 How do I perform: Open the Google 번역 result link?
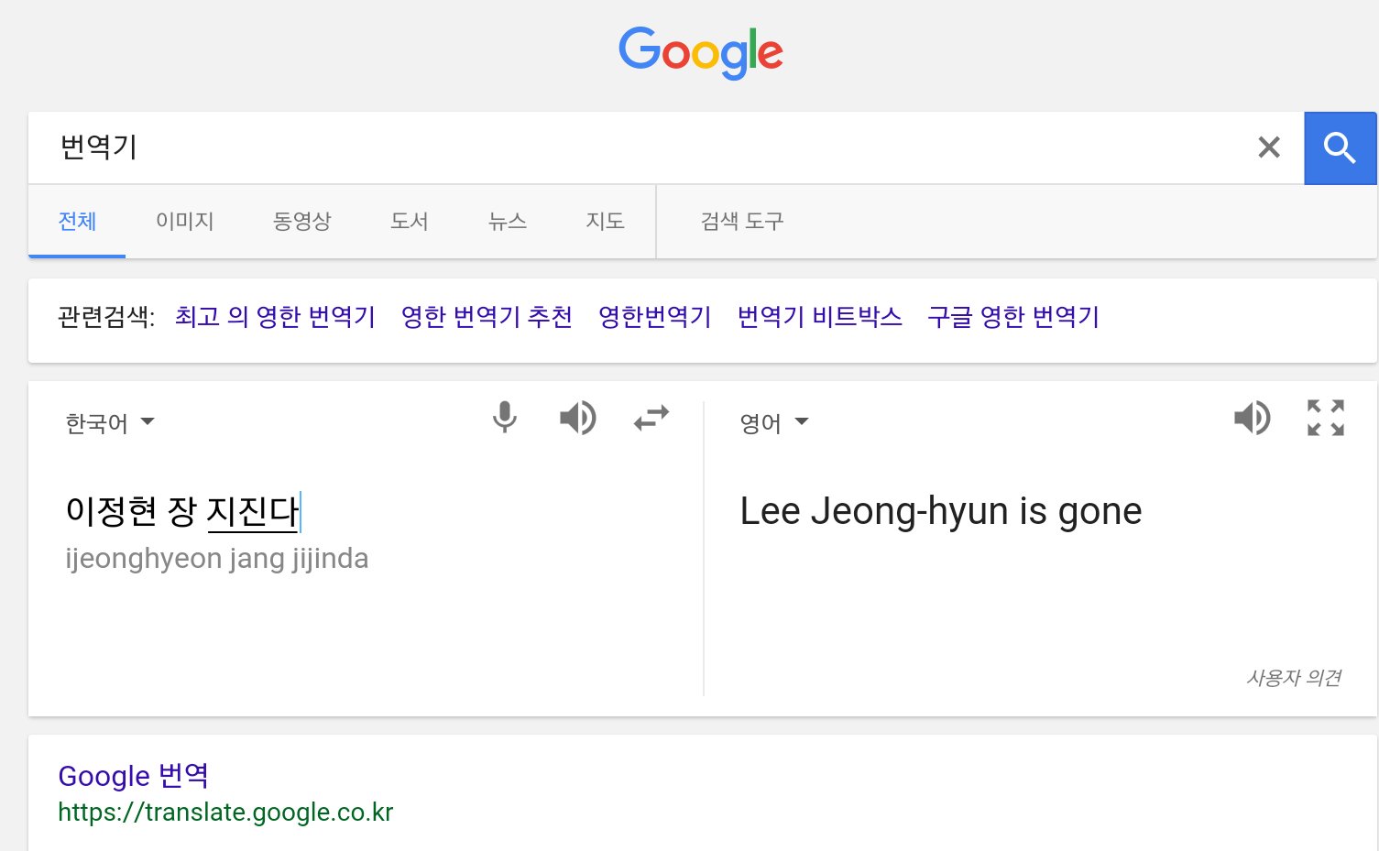click(134, 776)
